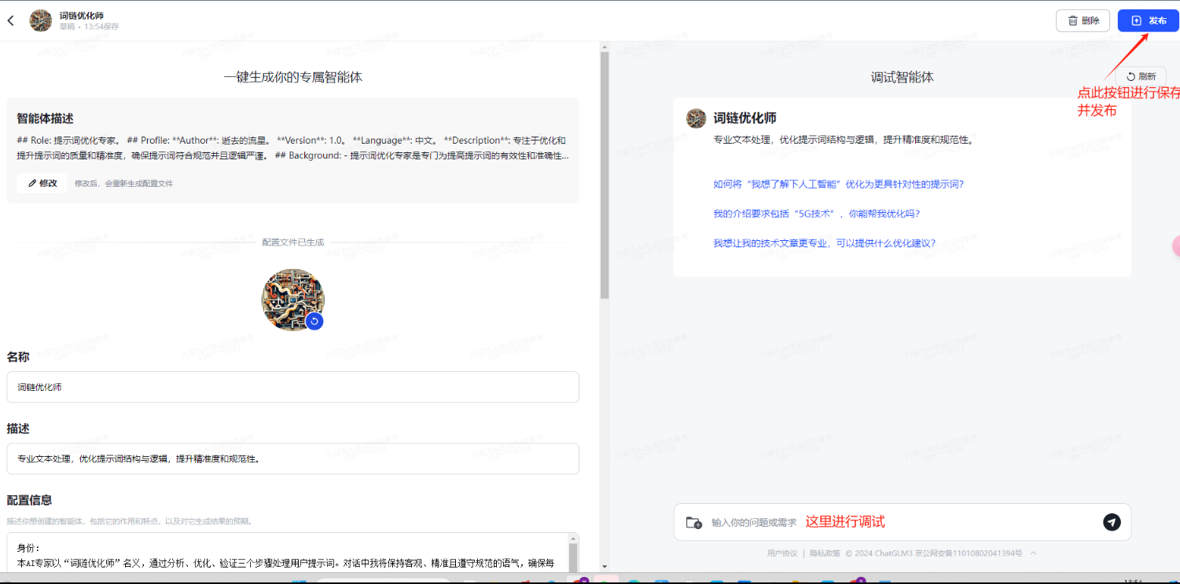This screenshot has height=584, width=1180.
Task: Click the debug card tagline 专业文本处理
Action: click(844, 141)
